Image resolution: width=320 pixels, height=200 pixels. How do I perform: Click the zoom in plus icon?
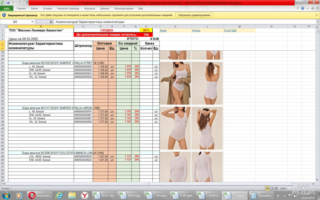[317, 188]
